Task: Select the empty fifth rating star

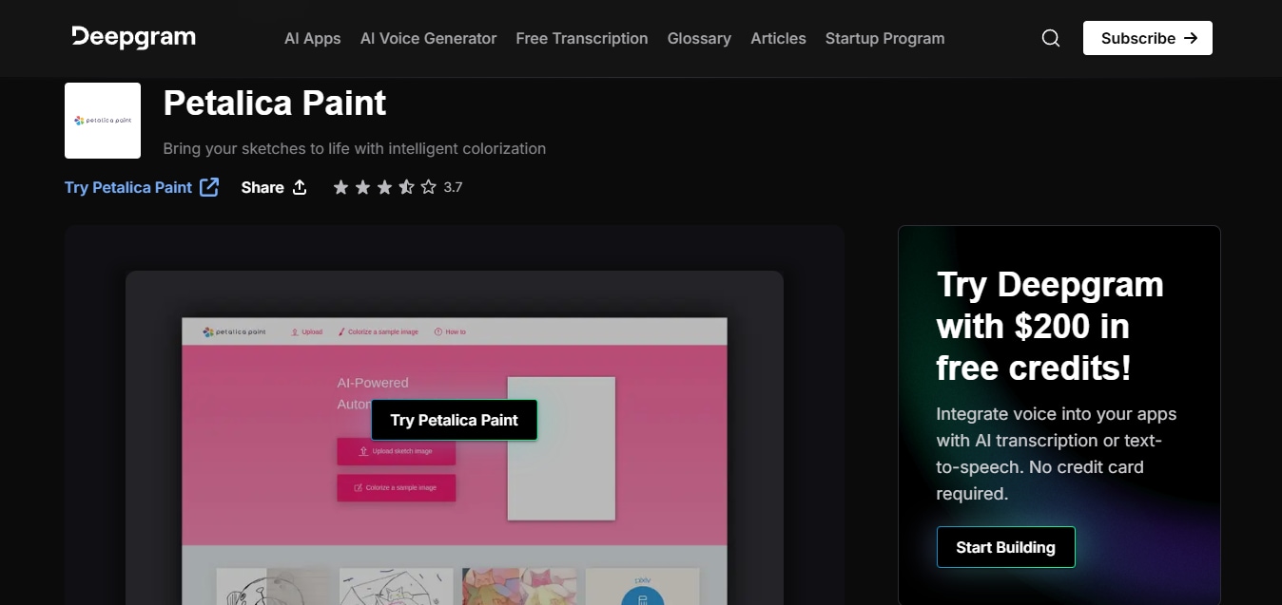Action: tap(428, 187)
